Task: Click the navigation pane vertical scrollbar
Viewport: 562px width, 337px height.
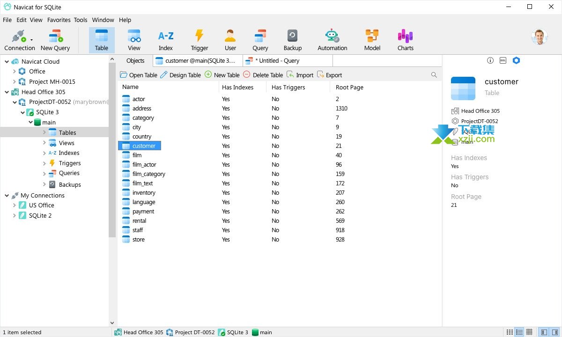Action: click(x=112, y=150)
